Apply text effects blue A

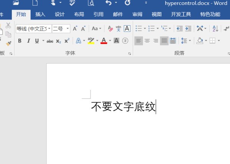79,41
